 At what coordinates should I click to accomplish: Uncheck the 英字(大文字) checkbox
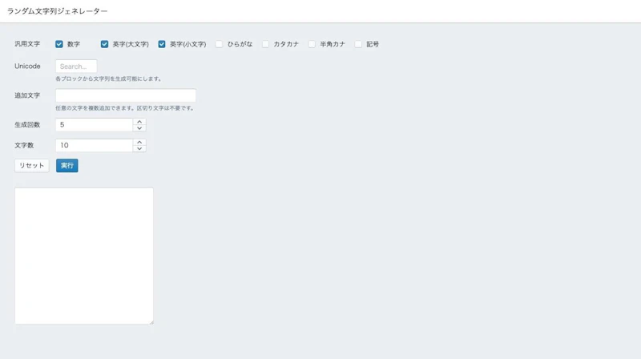point(105,44)
